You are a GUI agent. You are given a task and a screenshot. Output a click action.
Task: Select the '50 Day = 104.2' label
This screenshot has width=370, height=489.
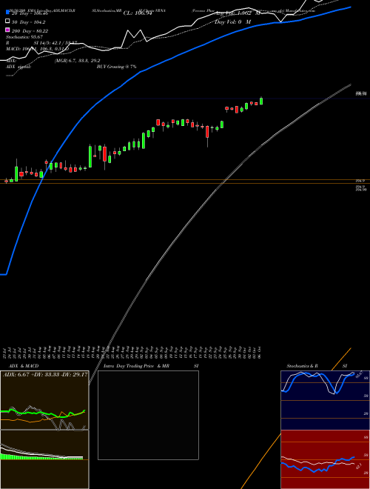(28, 22)
